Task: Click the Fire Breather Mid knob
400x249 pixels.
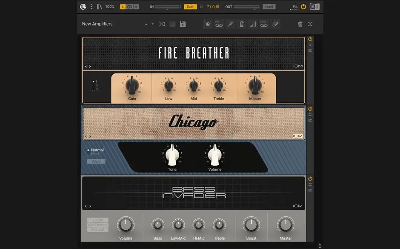Action: pos(194,85)
